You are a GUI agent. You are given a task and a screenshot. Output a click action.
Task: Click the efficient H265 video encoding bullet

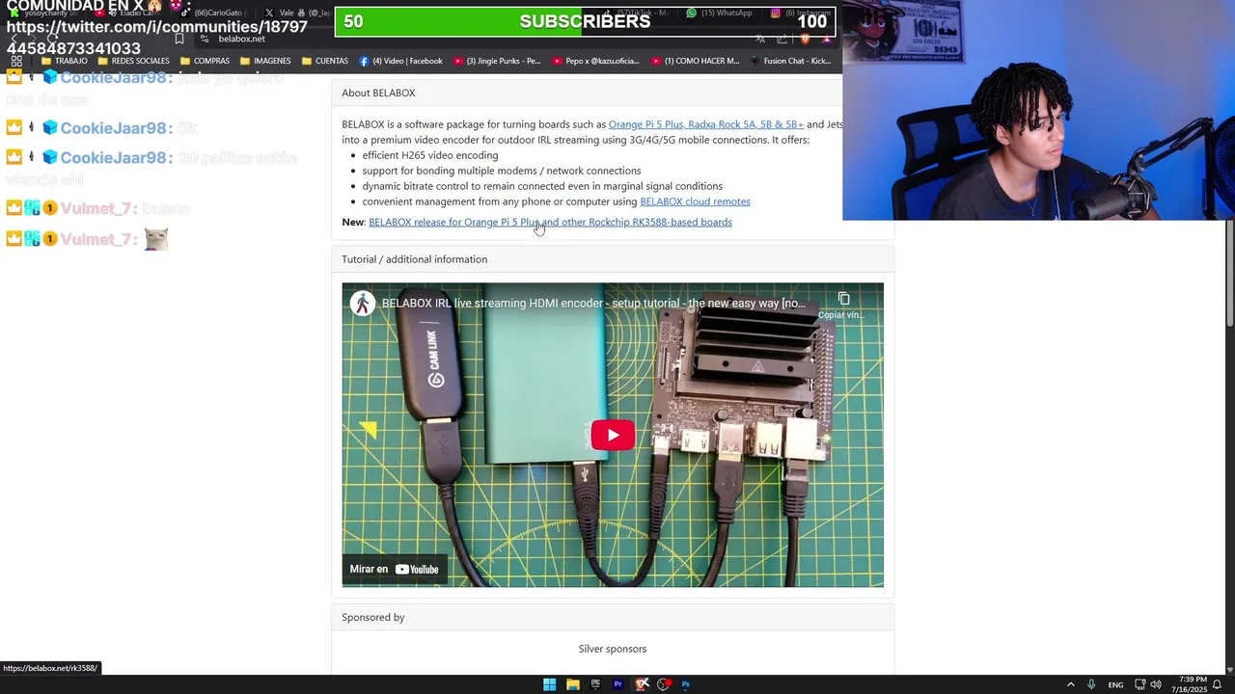(430, 155)
